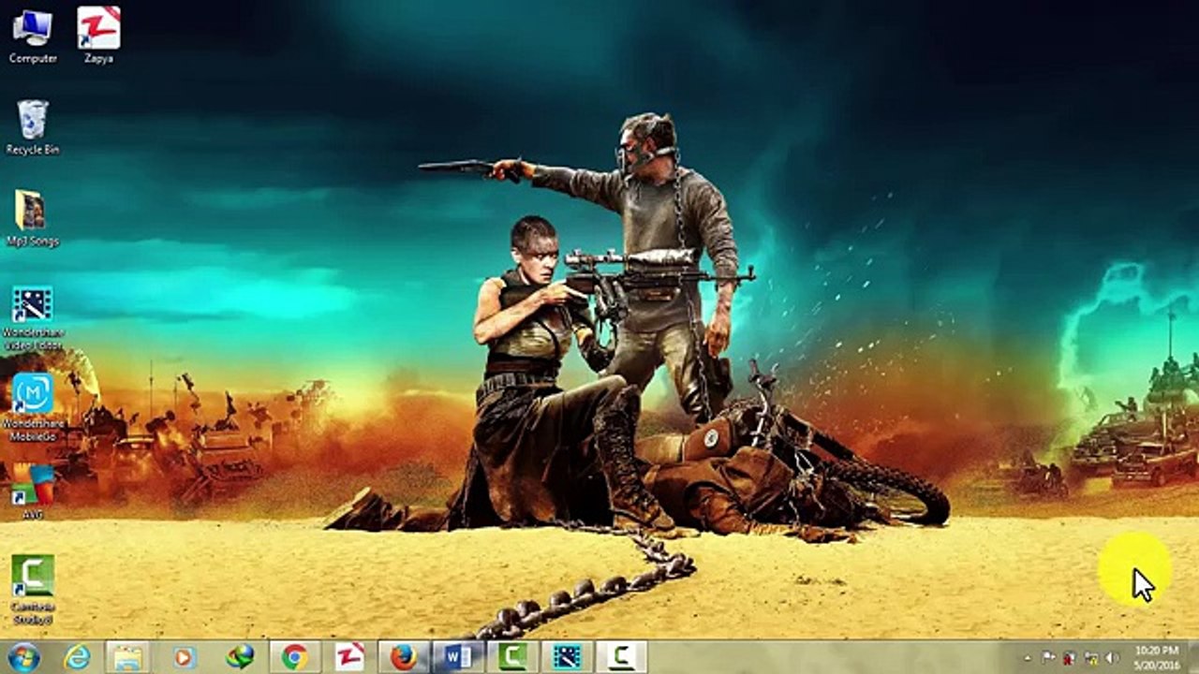Screen dimensions: 1199x674
Task: Switch to Microsoft Word in the taskbar
Action: click(x=458, y=657)
